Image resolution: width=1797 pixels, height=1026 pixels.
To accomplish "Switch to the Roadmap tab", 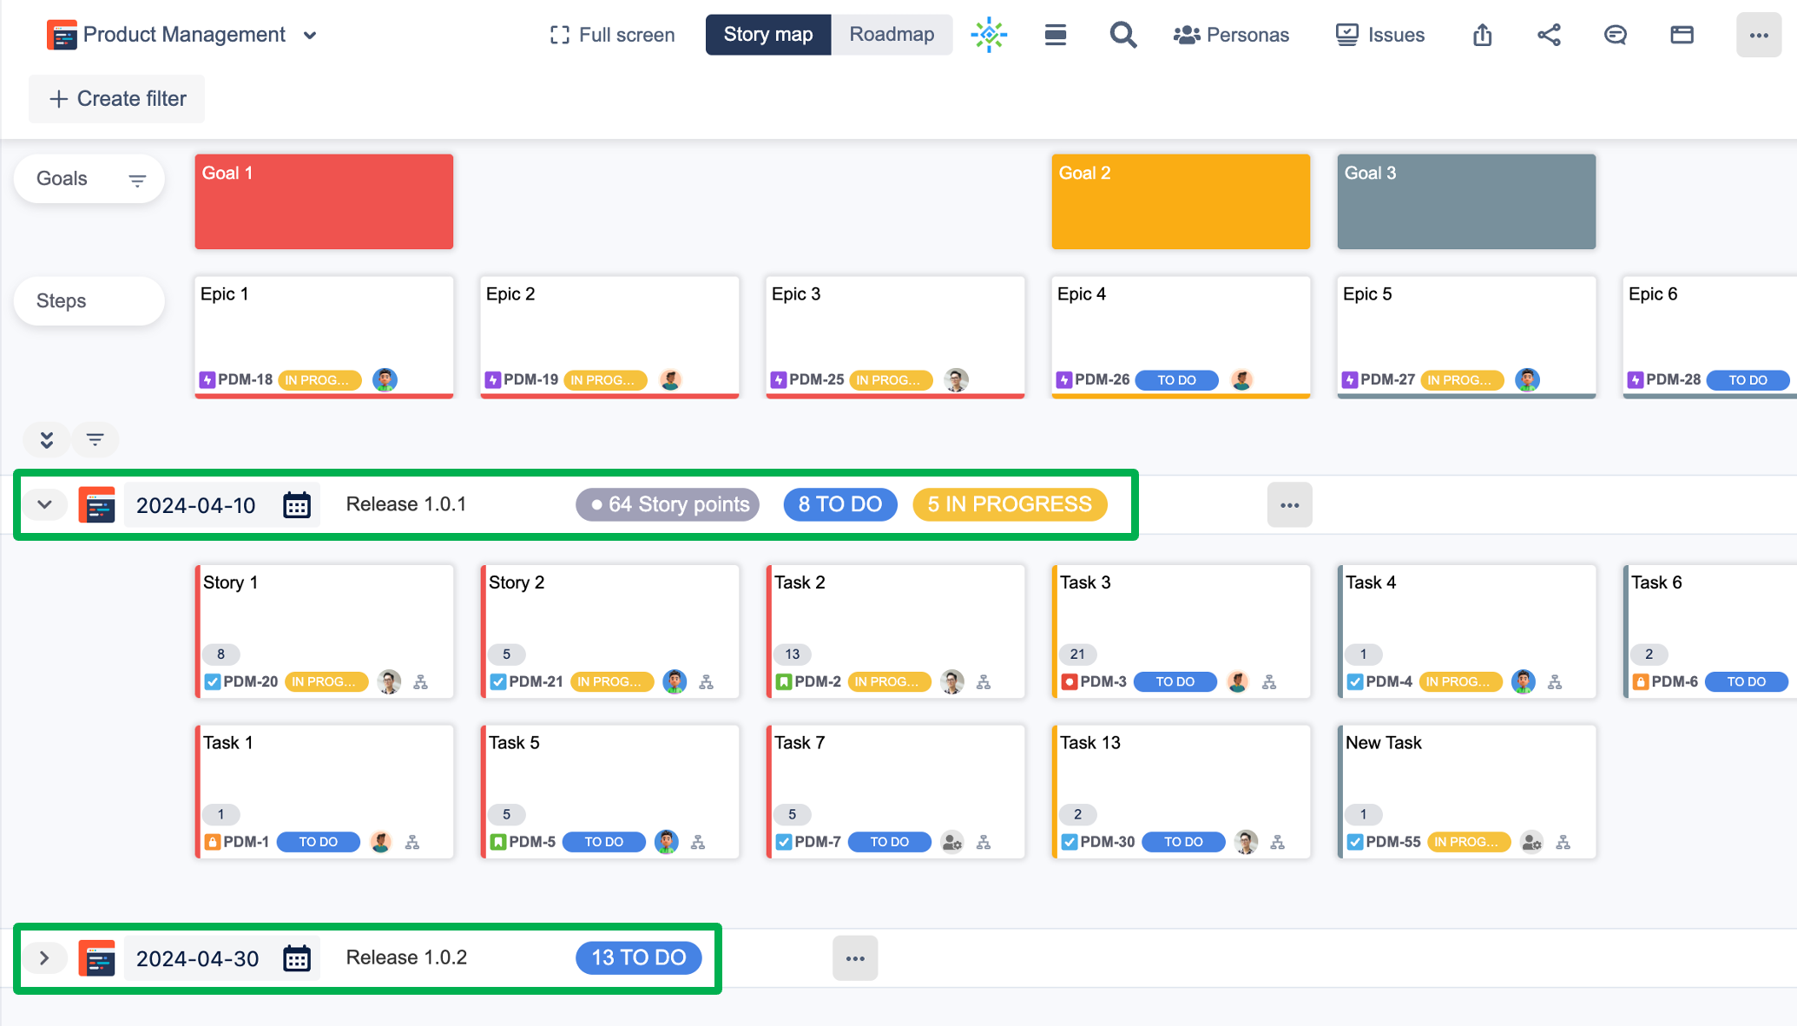I will [892, 35].
